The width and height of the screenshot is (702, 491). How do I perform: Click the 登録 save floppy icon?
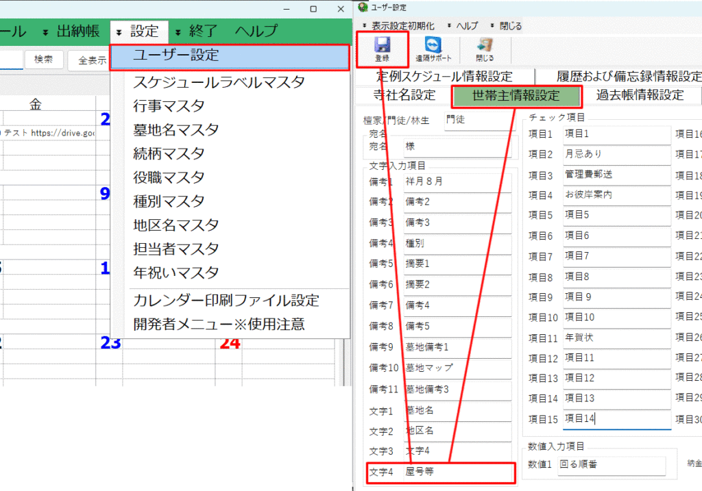pos(382,49)
